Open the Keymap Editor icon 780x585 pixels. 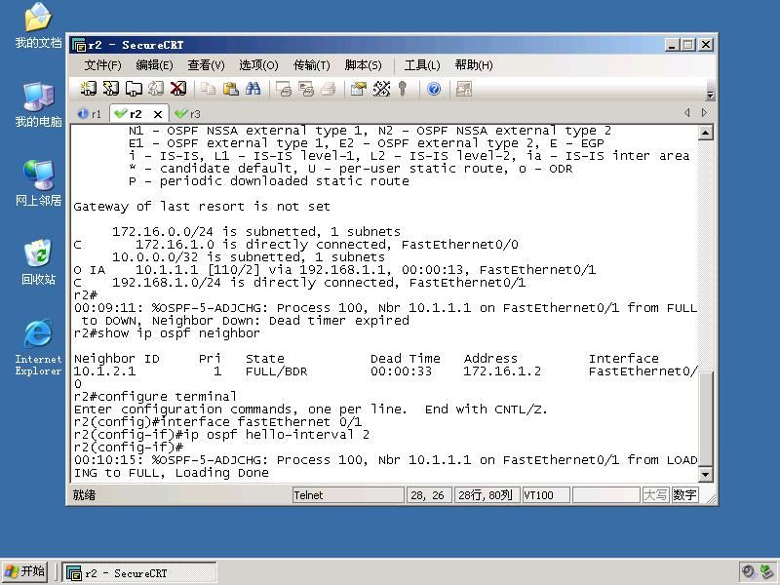tap(381, 89)
